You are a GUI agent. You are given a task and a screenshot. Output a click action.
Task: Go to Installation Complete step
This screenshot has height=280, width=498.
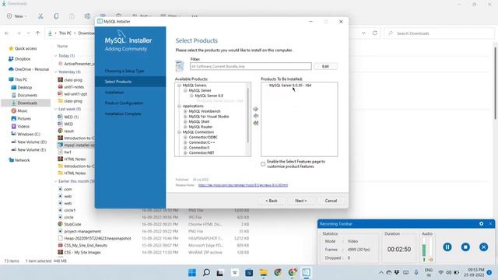point(123,114)
